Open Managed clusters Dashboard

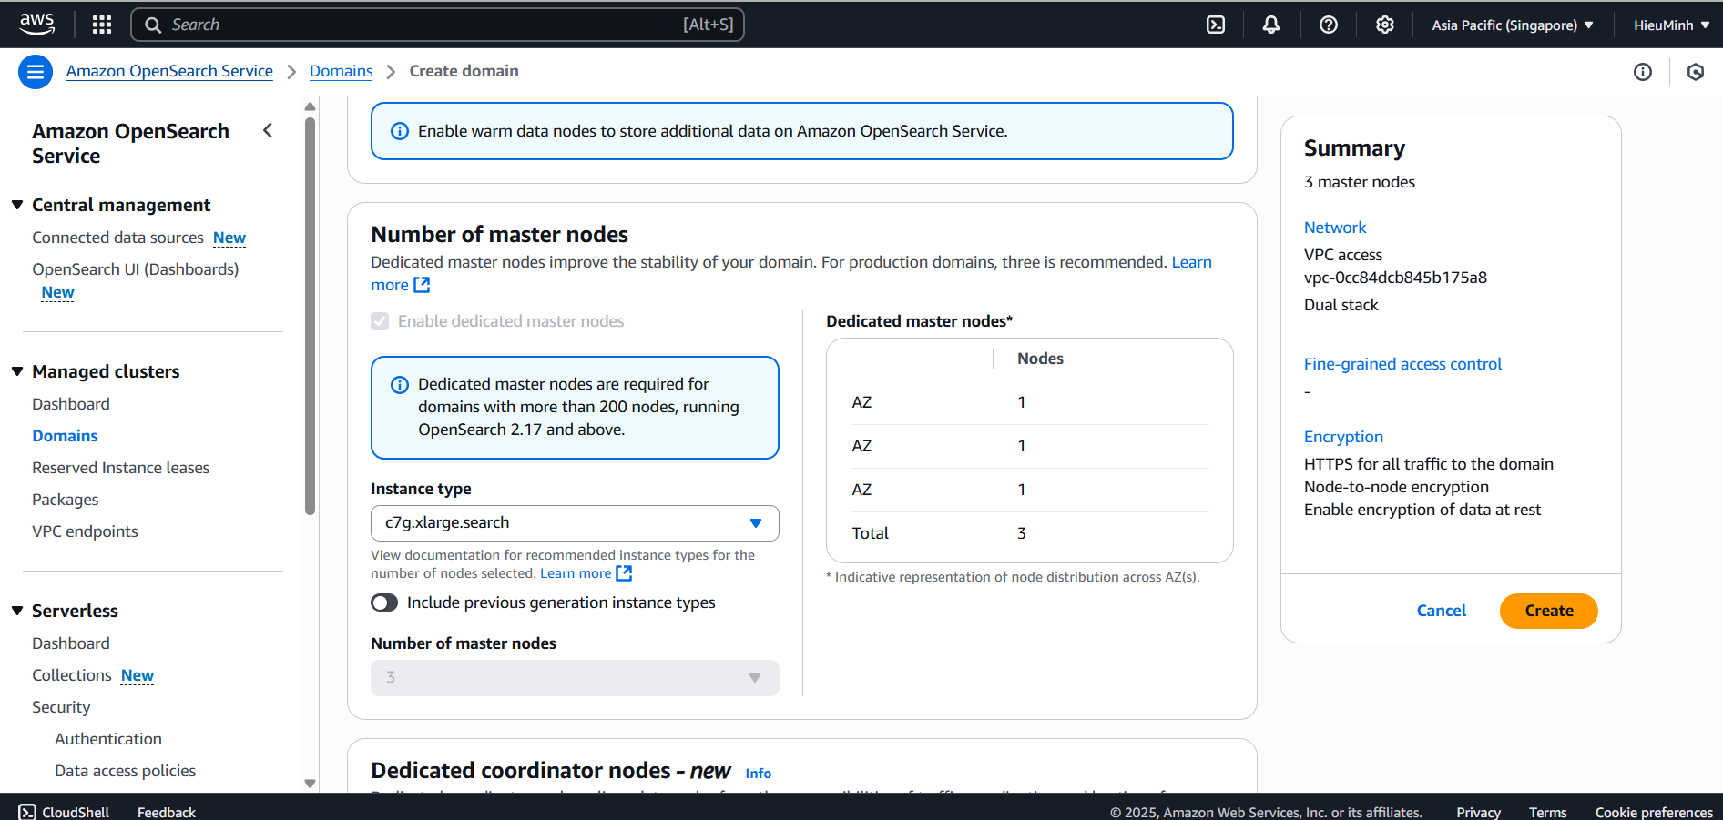pos(71,404)
